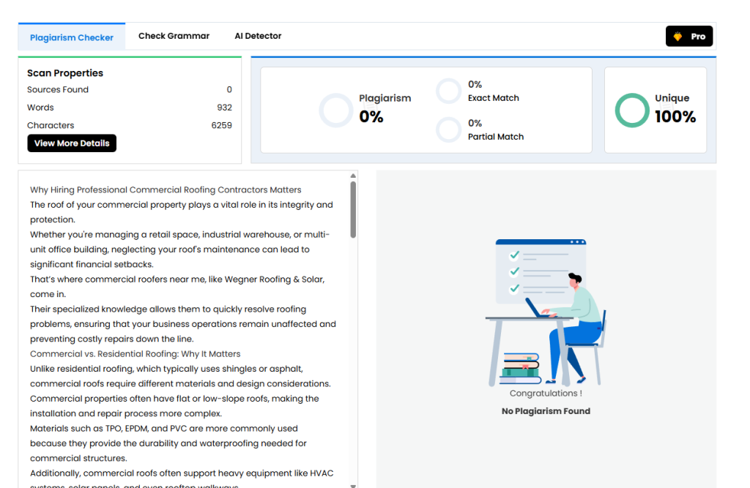Click the Words count value 932
Screen dimensions: 750x488
(224, 108)
